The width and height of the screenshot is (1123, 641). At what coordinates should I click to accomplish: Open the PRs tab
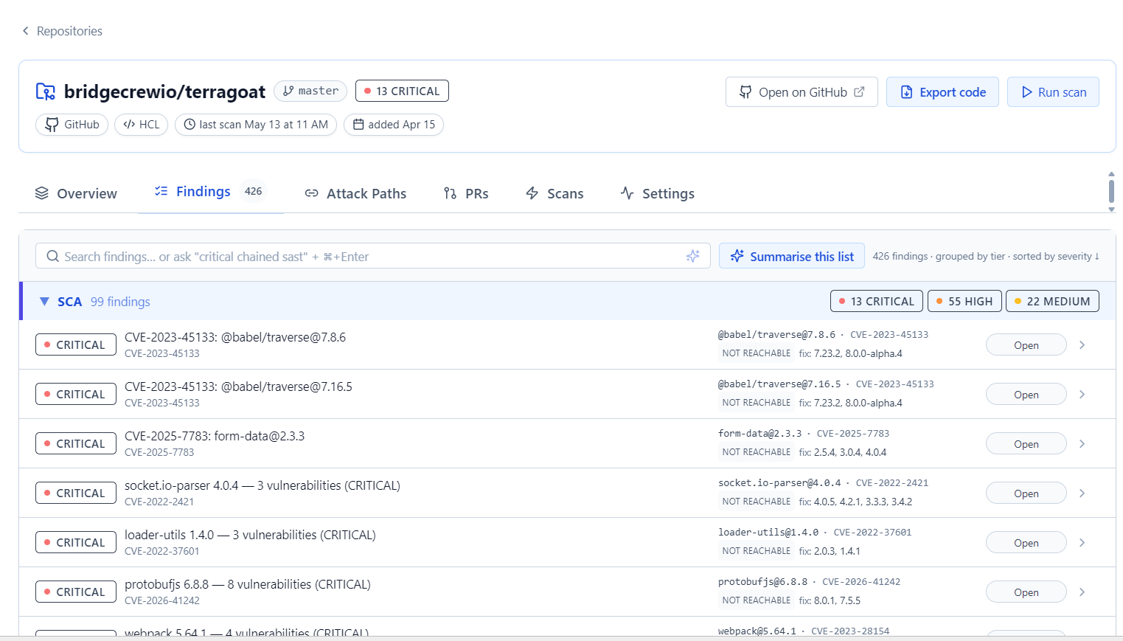point(466,193)
